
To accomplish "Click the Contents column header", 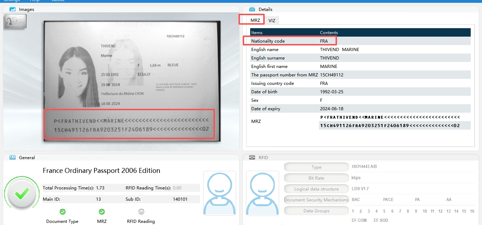I will point(329,32).
